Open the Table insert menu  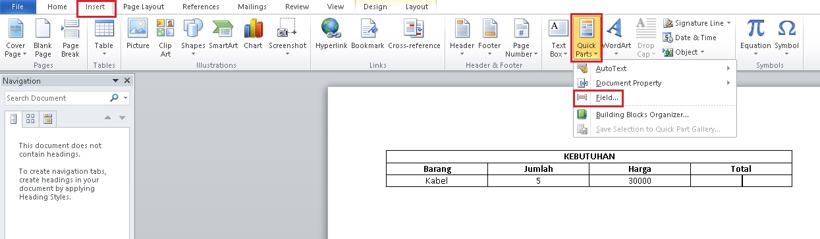(x=104, y=38)
